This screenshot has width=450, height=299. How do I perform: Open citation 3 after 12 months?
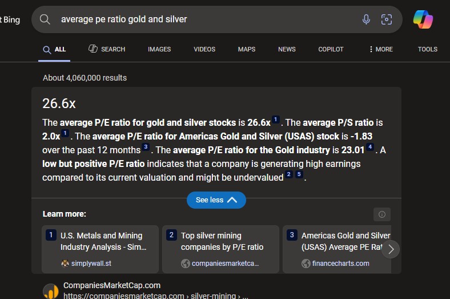146,147
